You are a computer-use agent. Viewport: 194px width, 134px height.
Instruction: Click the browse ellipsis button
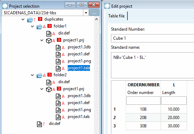94,13
